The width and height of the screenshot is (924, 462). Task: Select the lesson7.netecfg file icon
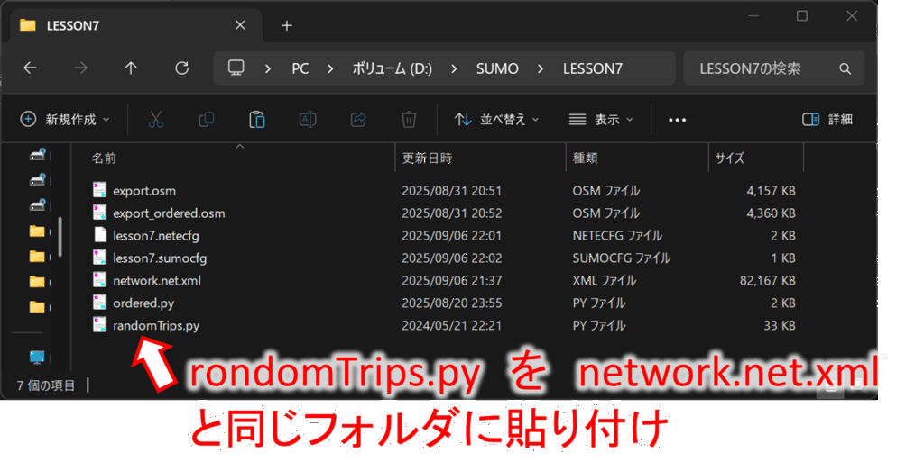(x=99, y=234)
